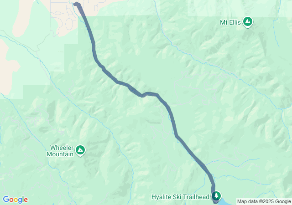The height and width of the screenshot is (205, 292).
Task: Select the Wheeler Mountain peak marker icon
Action: point(80,150)
